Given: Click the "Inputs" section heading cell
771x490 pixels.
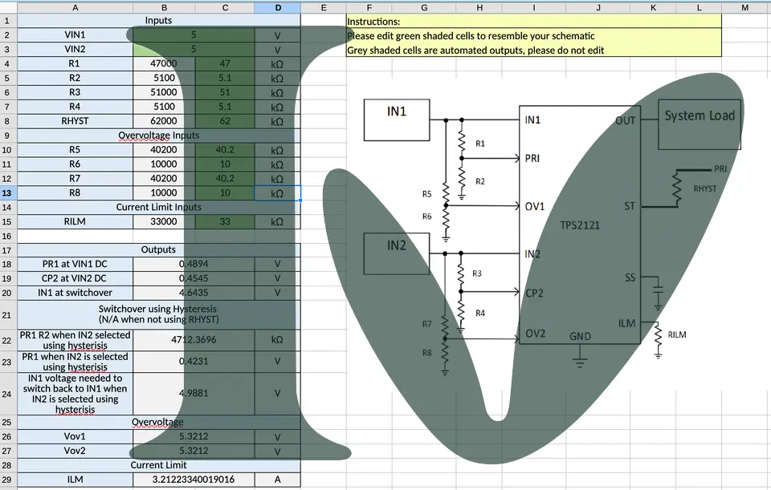Looking at the screenshot, I should [159, 21].
